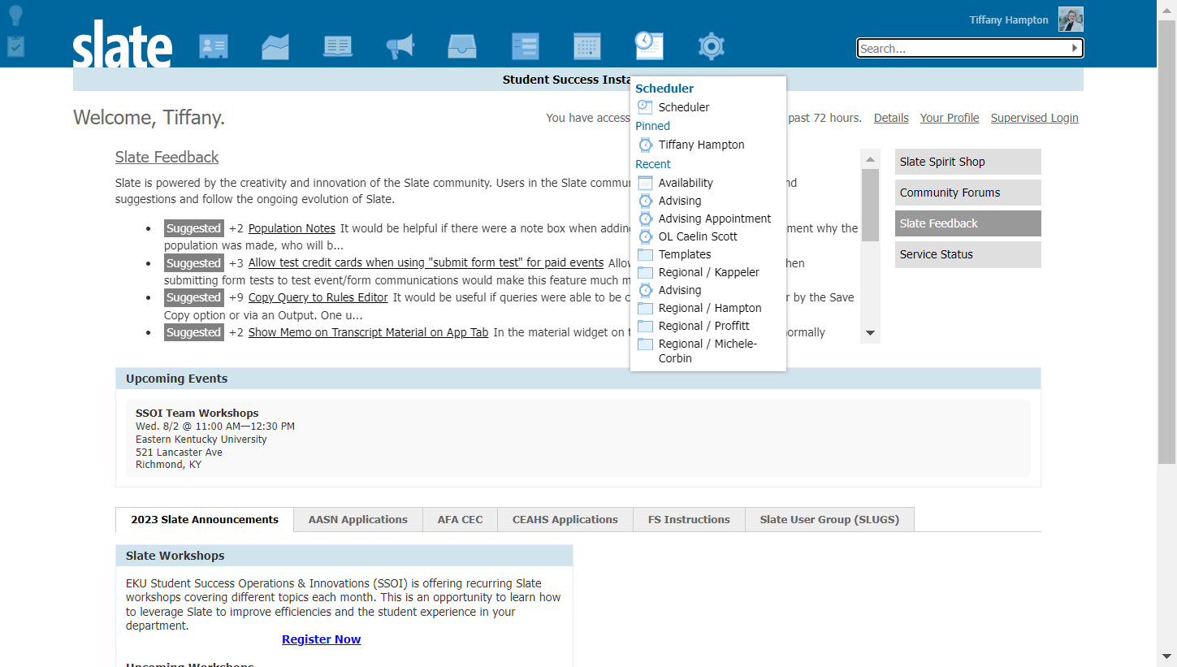Open the Forms list icon in navbar

[525, 46]
